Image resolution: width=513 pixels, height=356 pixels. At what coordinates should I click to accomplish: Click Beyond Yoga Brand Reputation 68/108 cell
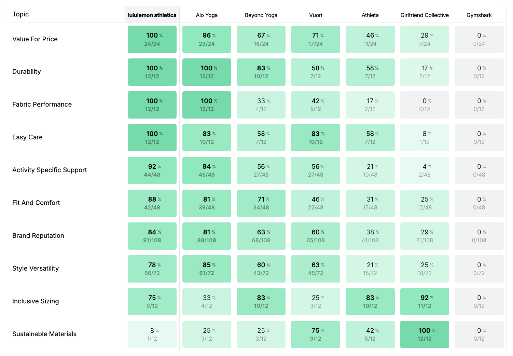pyautogui.click(x=261, y=236)
